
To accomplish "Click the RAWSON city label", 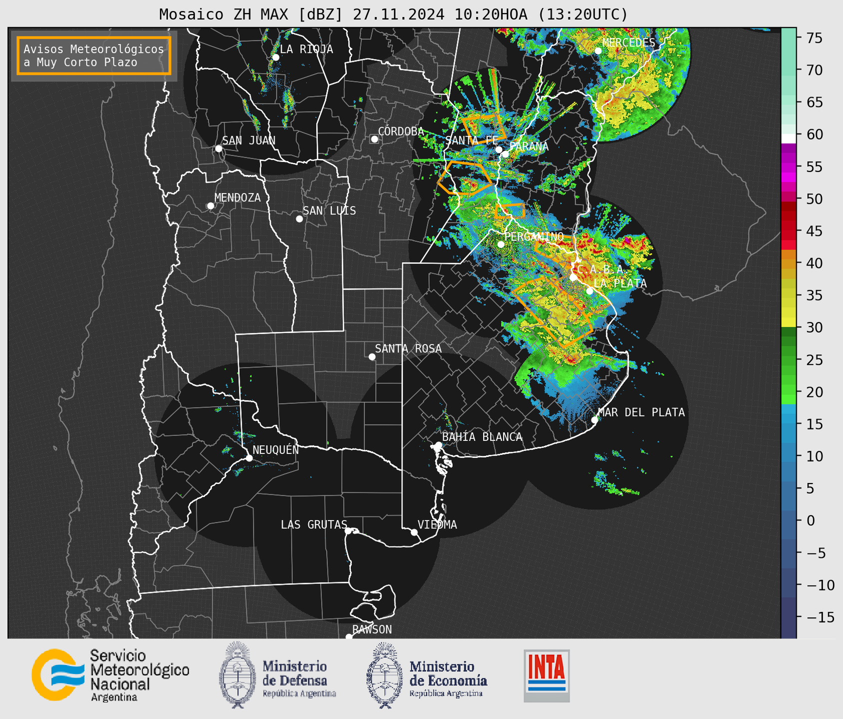I will coord(372,629).
